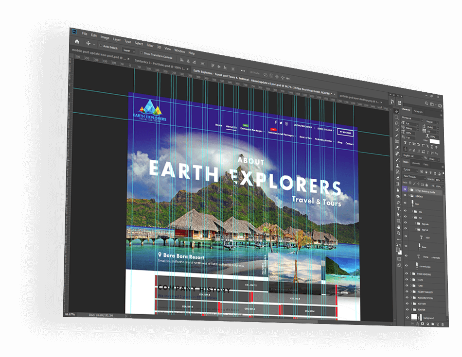The image size is (462, 357).
Task: Open the English: UK language dropdown
Action: [412, 156]
